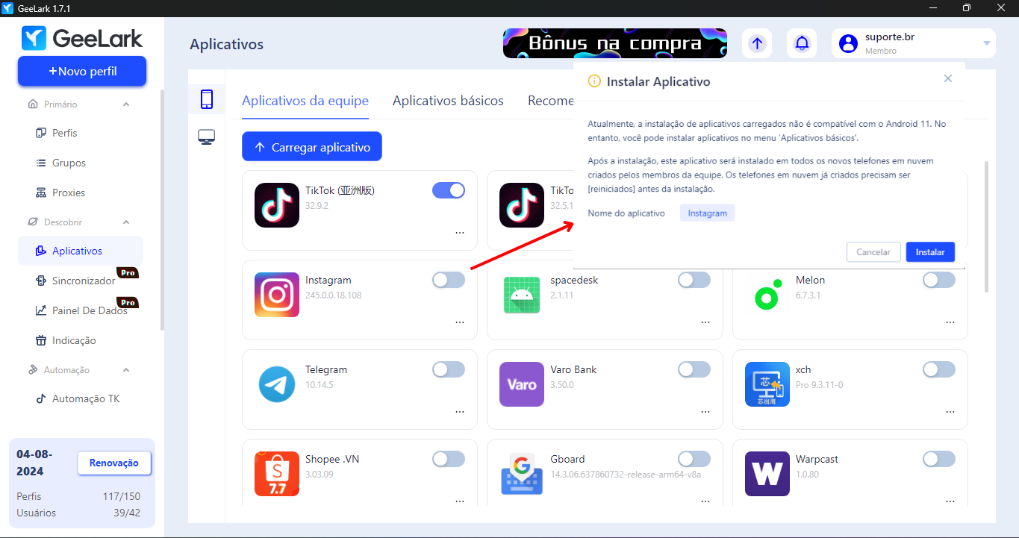Enable the Instagram app toggle
Screen dimensions: 1019x538
click(449, 280)
